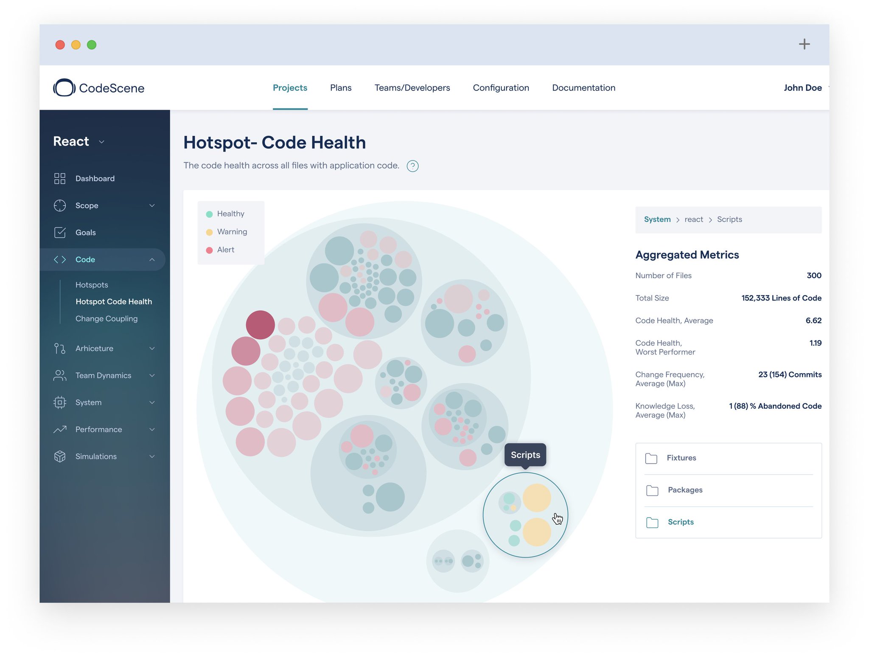Click the Team Dynamics people icon
The width and height of the screenshot is (869, 658).
60,375
